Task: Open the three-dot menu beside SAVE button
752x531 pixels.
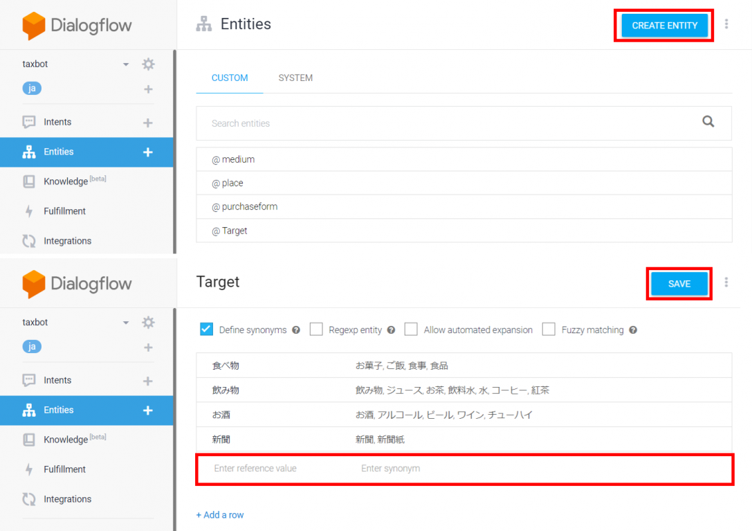Action: [726, 282]
